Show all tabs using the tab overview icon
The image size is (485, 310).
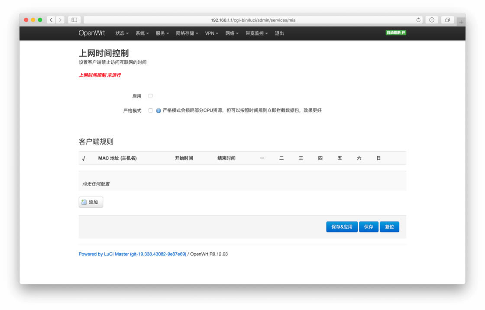pos(447,20)
